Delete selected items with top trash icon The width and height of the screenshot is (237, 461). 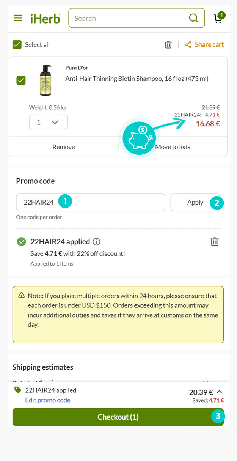click(x=168, y=44)
